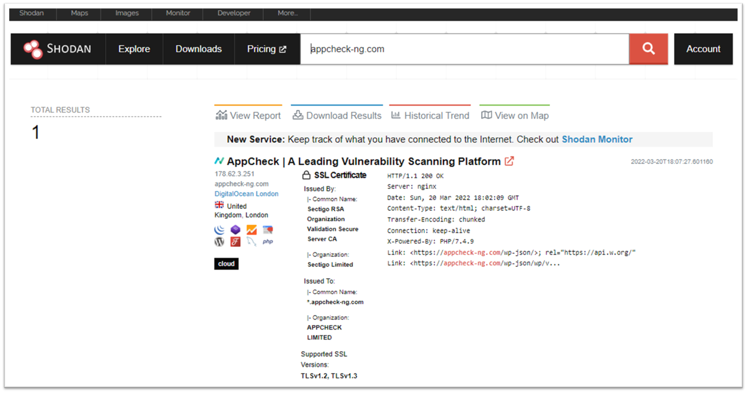Viewport: 747px width, 393px height.
Task: Click the DigitalOcean London link
Action: (x=246, y=194)
